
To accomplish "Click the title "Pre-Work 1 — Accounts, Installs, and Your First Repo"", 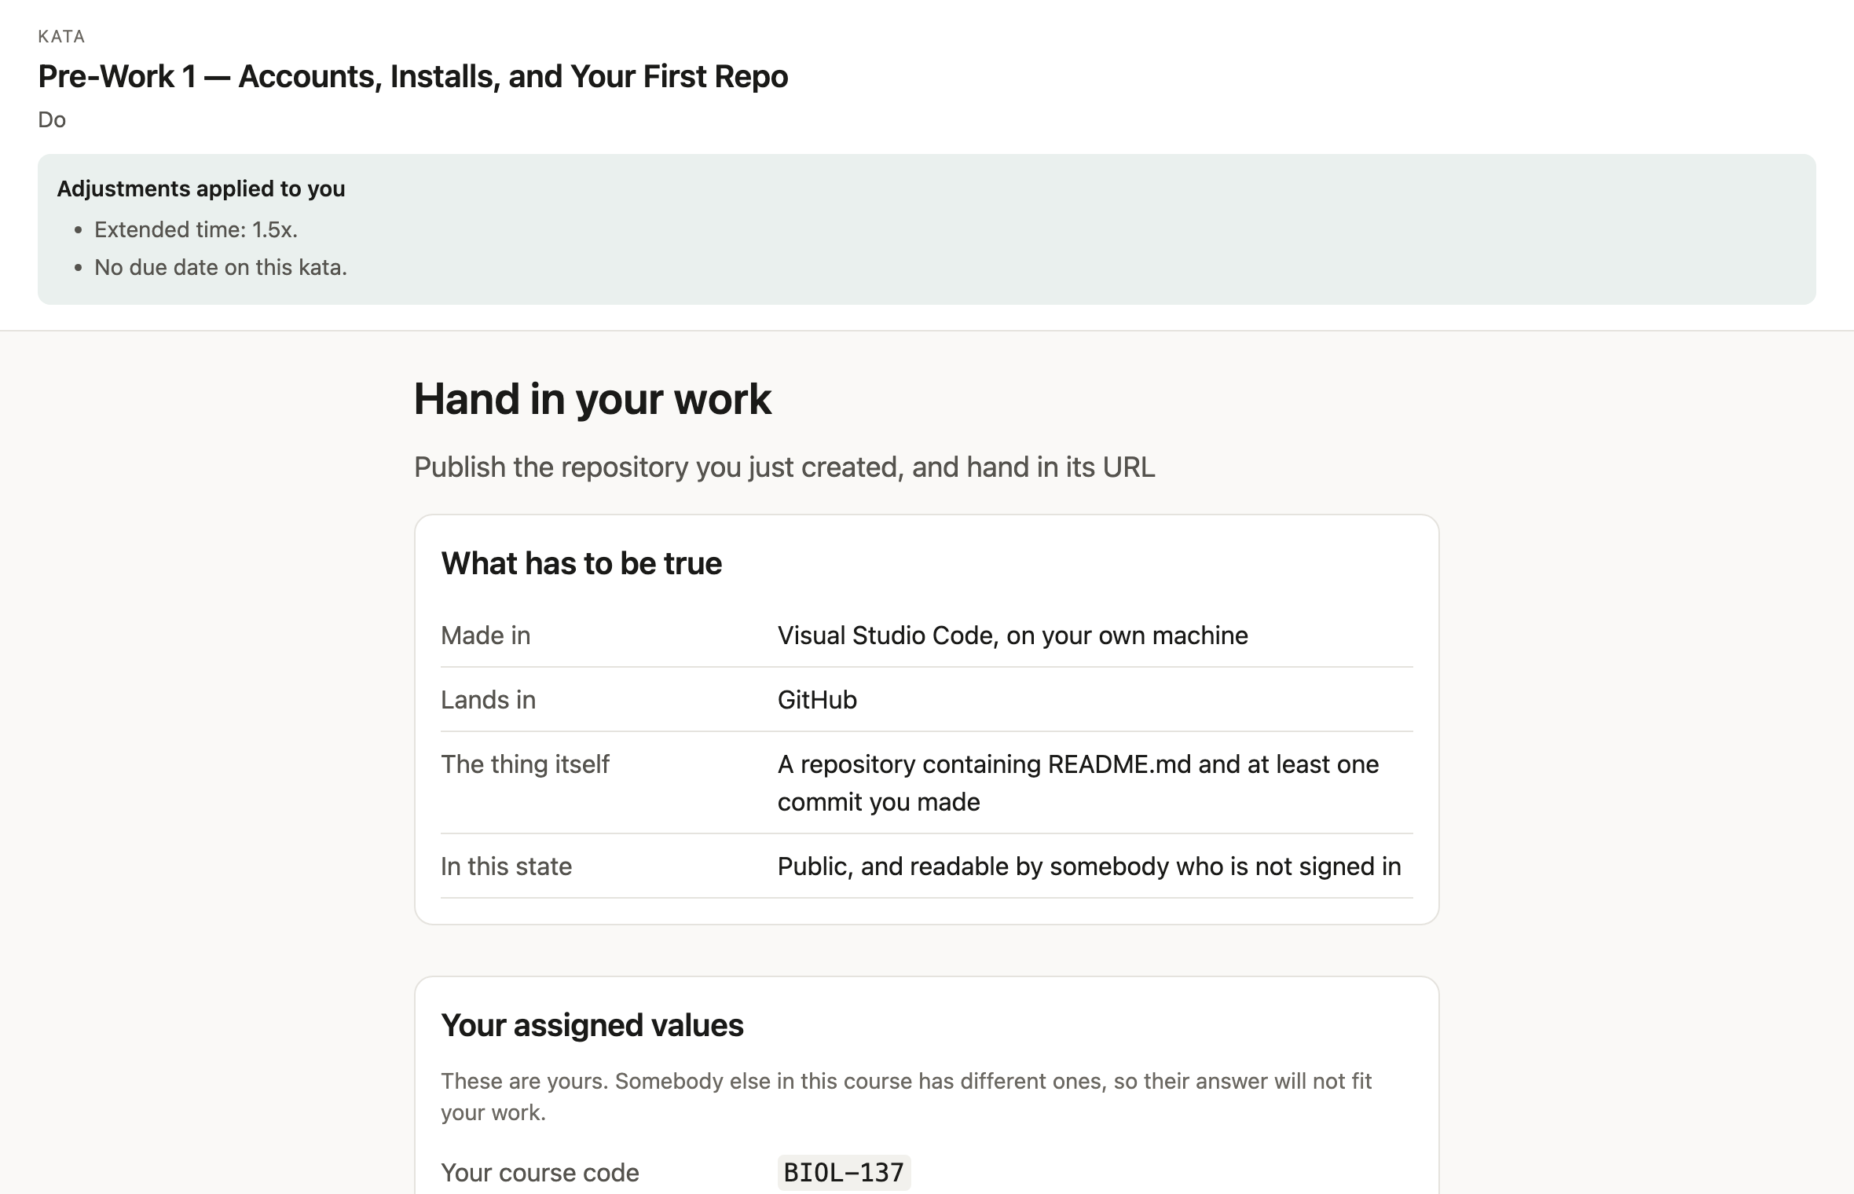I will (x=413, y=76).
